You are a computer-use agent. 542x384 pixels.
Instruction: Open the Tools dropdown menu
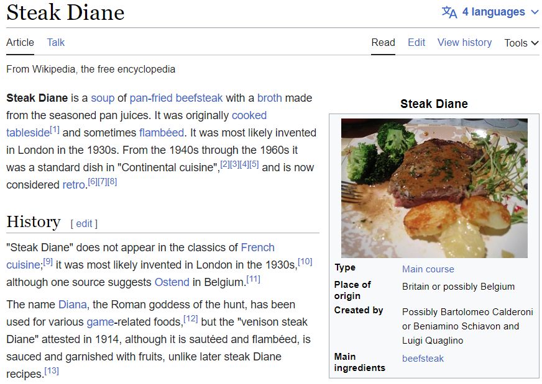pyautogui.click(x=521, y=43)
